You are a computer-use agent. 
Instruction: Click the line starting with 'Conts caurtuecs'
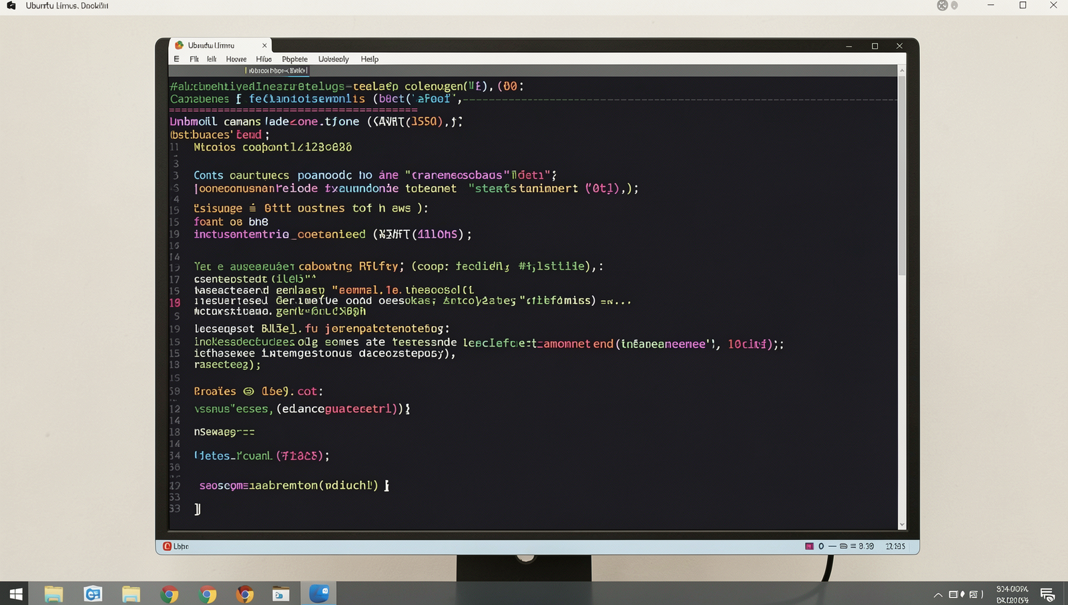[x=375, y=175]
